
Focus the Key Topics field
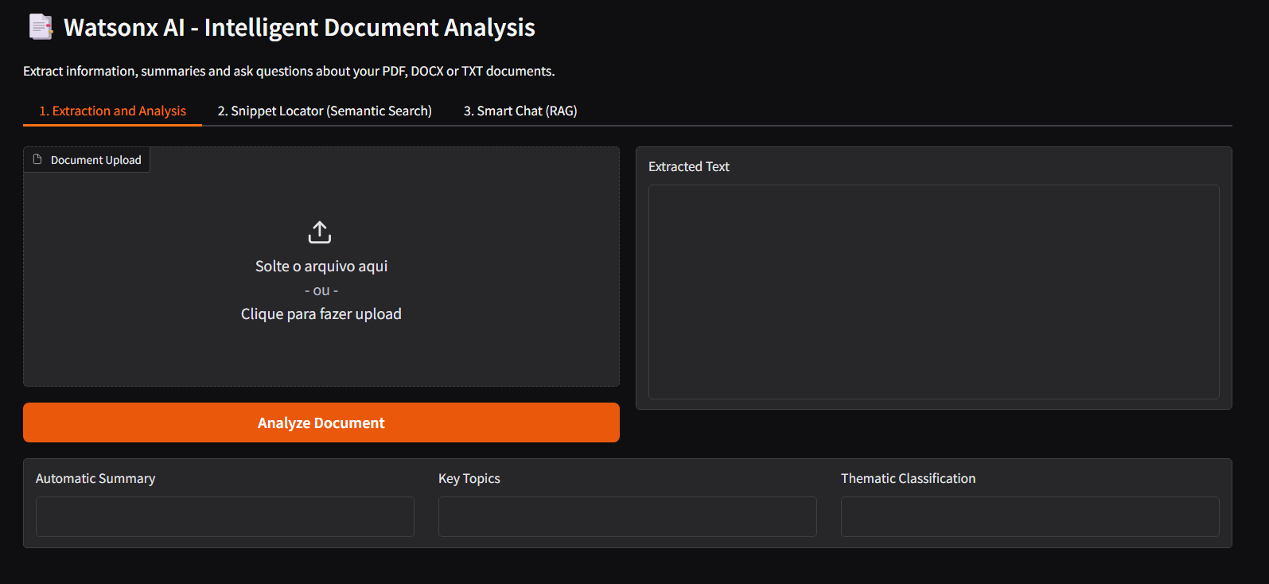(628, 516)
